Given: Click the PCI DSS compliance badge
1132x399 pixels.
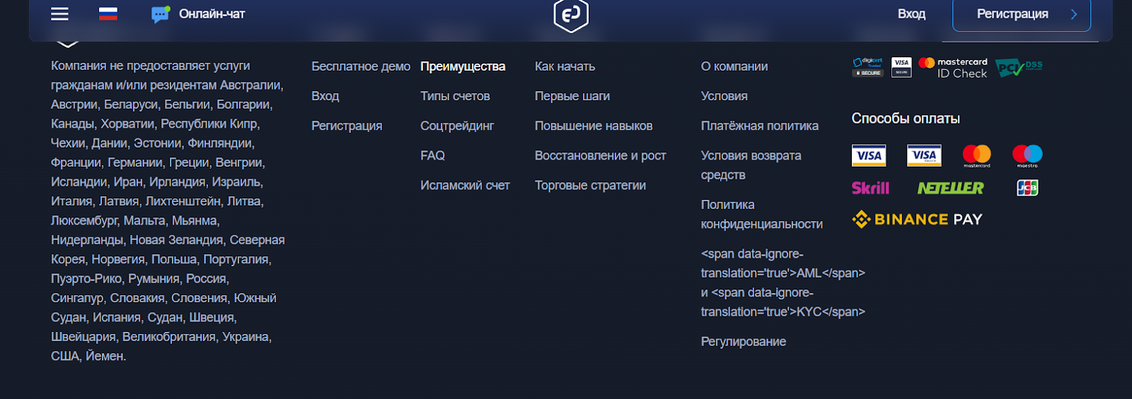Looking at the screenshot, I should (1018, 68).
